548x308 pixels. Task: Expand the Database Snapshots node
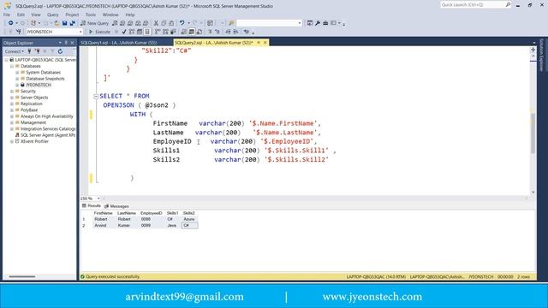(17, 79)
